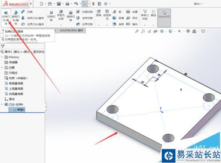
Task: Select 传感器 in feature tree
Action: [11, 62]
